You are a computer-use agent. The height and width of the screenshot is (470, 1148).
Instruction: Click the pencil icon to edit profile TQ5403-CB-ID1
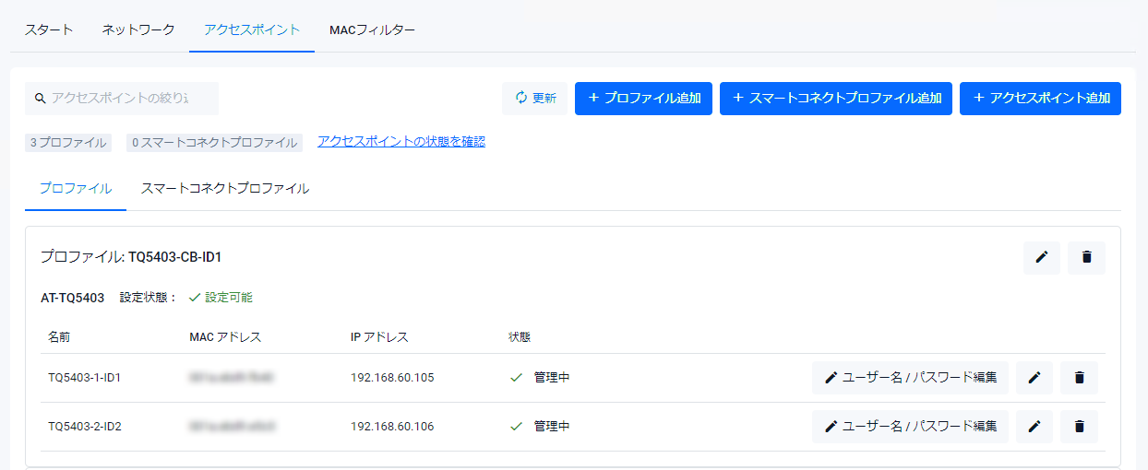[x=1042, y=258]
